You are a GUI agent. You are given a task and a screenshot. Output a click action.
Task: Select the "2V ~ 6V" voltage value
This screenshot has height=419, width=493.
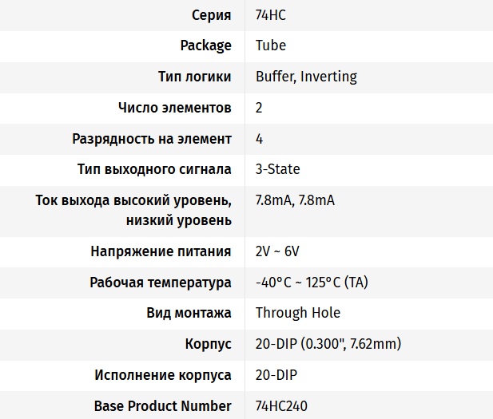tap(277, 251)
